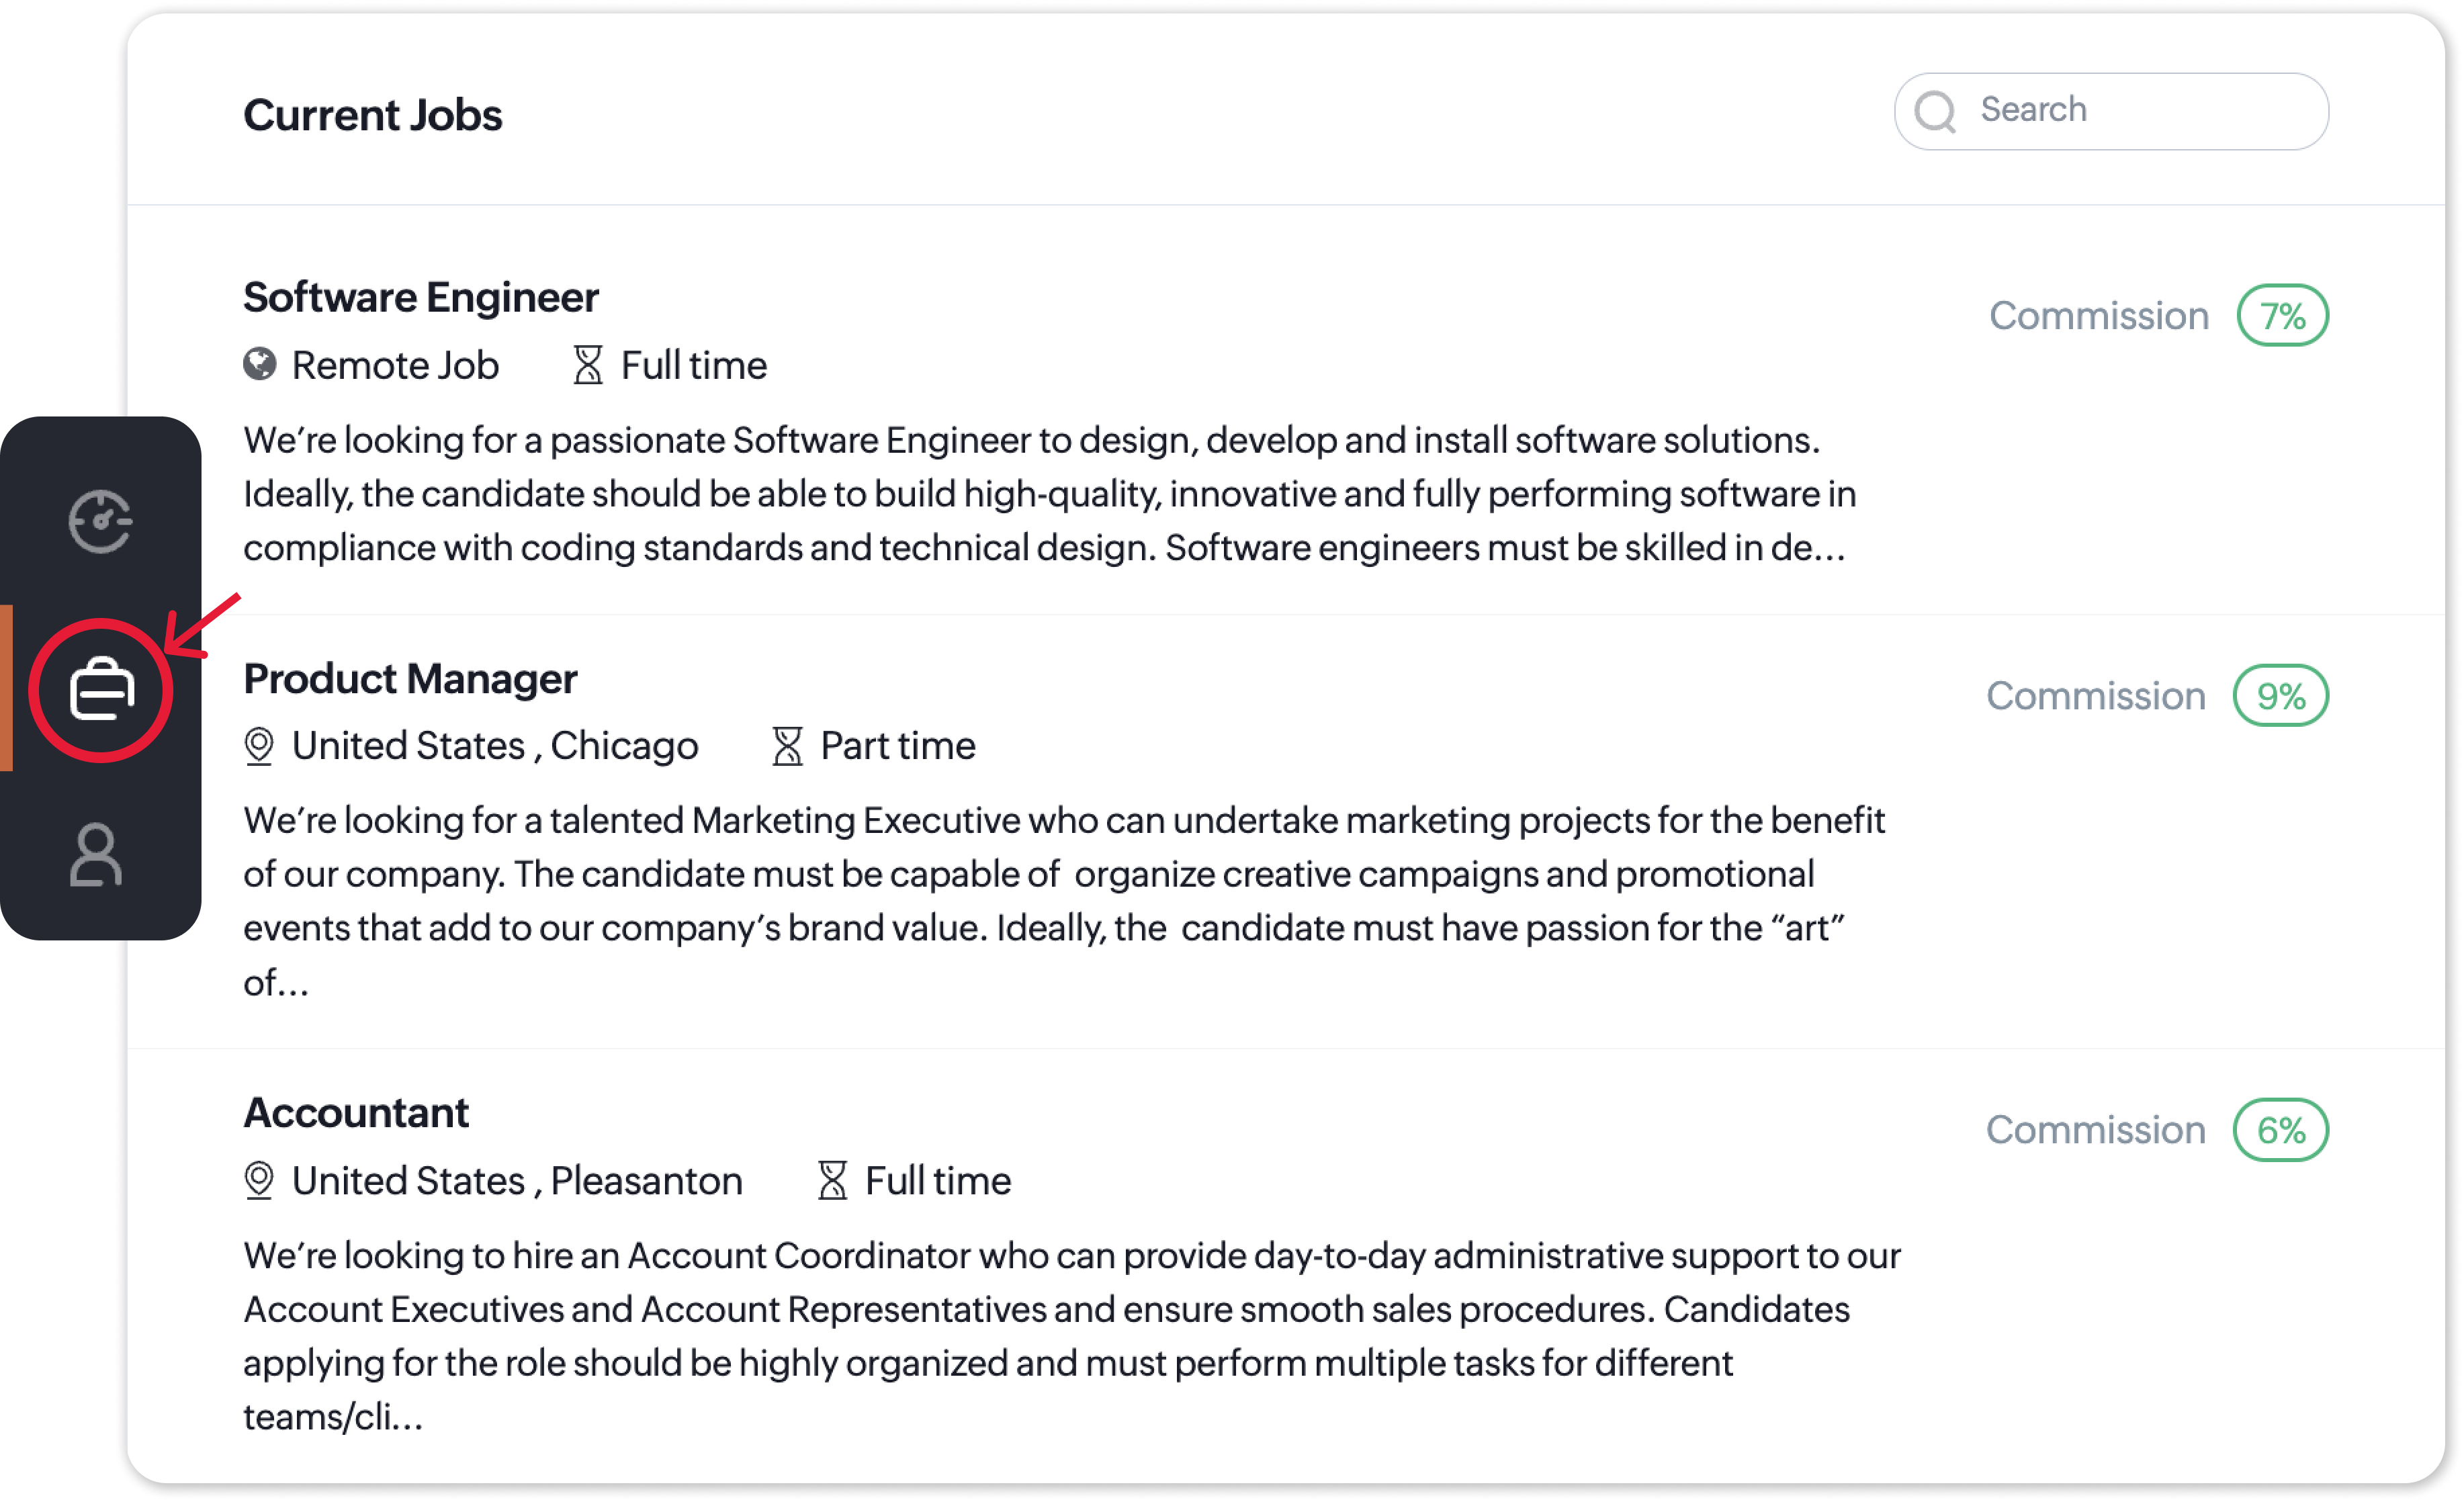Viewport: 2464px width, 1502px height.
Task: Click the location pin beside Pleasanton
Action: [x=259, y=1181]
